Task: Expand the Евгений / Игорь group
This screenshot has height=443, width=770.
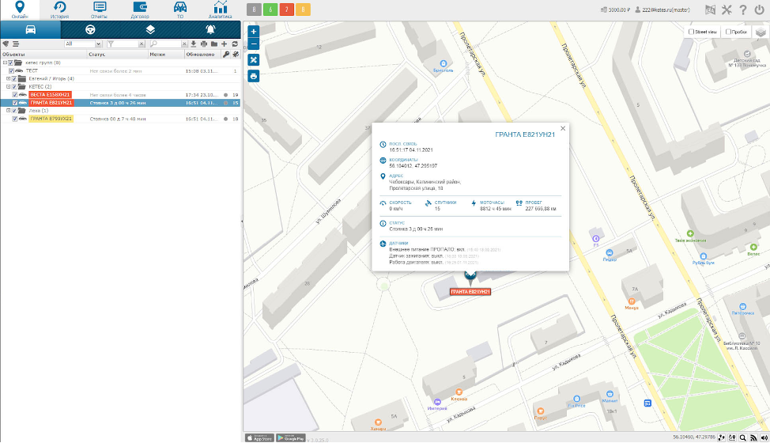Action: pyautogui.click(x=9, y=79)
